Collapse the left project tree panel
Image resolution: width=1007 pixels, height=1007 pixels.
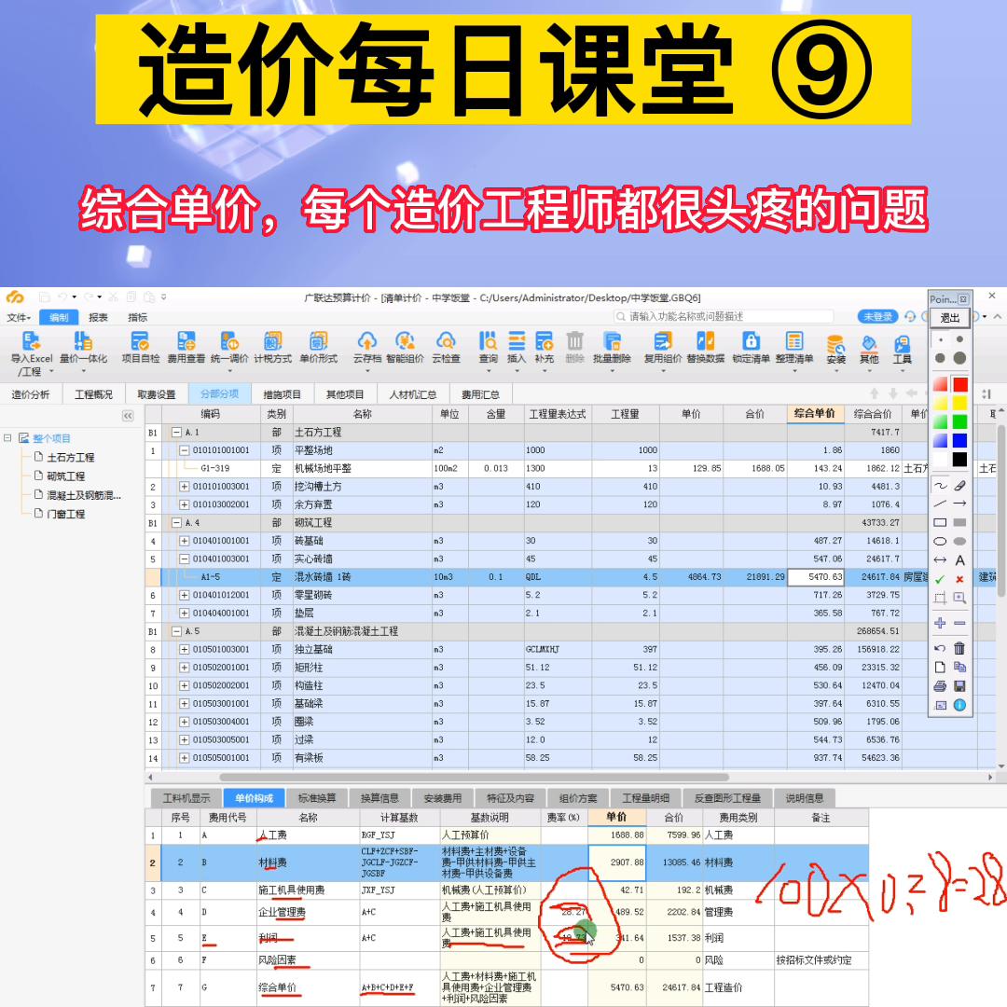(x=126, y=417)
